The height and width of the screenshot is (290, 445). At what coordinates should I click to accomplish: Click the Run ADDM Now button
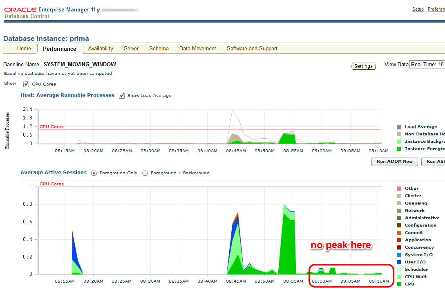[394, 162]
